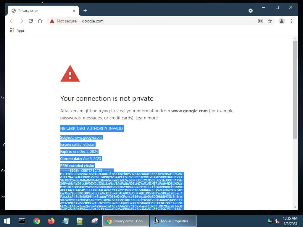
Task: Open the notepad-style taskbar icon next to Firefox
Action: point(65,221)
